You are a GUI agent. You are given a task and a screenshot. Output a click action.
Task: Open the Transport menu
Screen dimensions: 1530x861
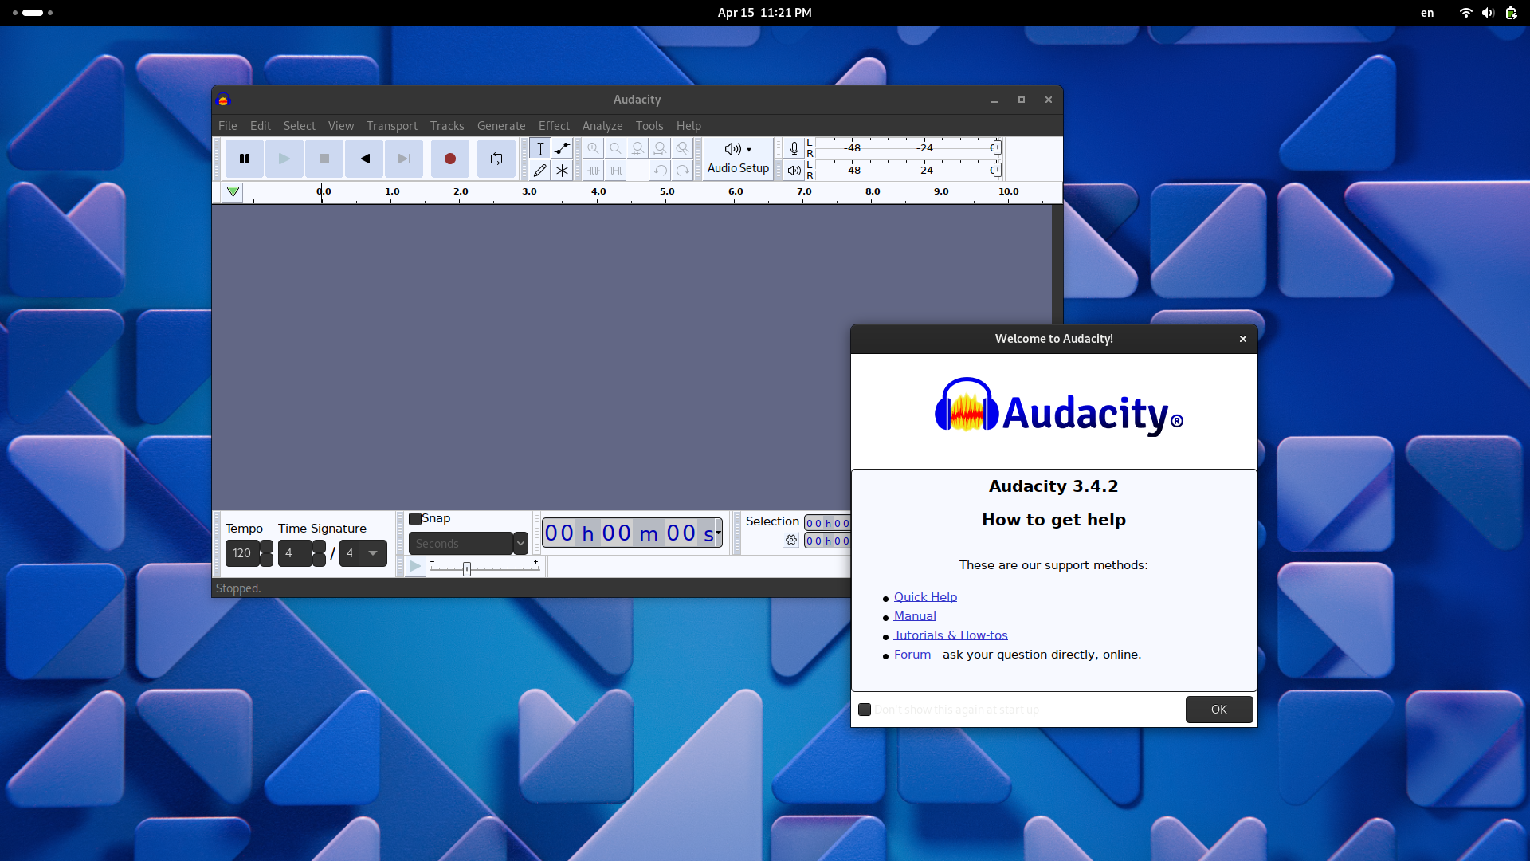[x=392, y=126]
